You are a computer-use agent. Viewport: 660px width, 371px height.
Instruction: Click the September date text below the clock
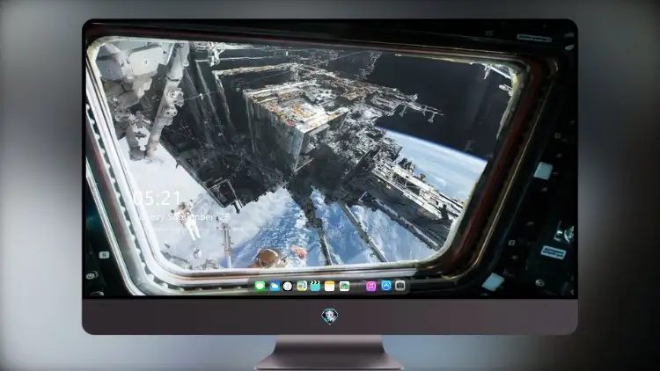[184, 217]
